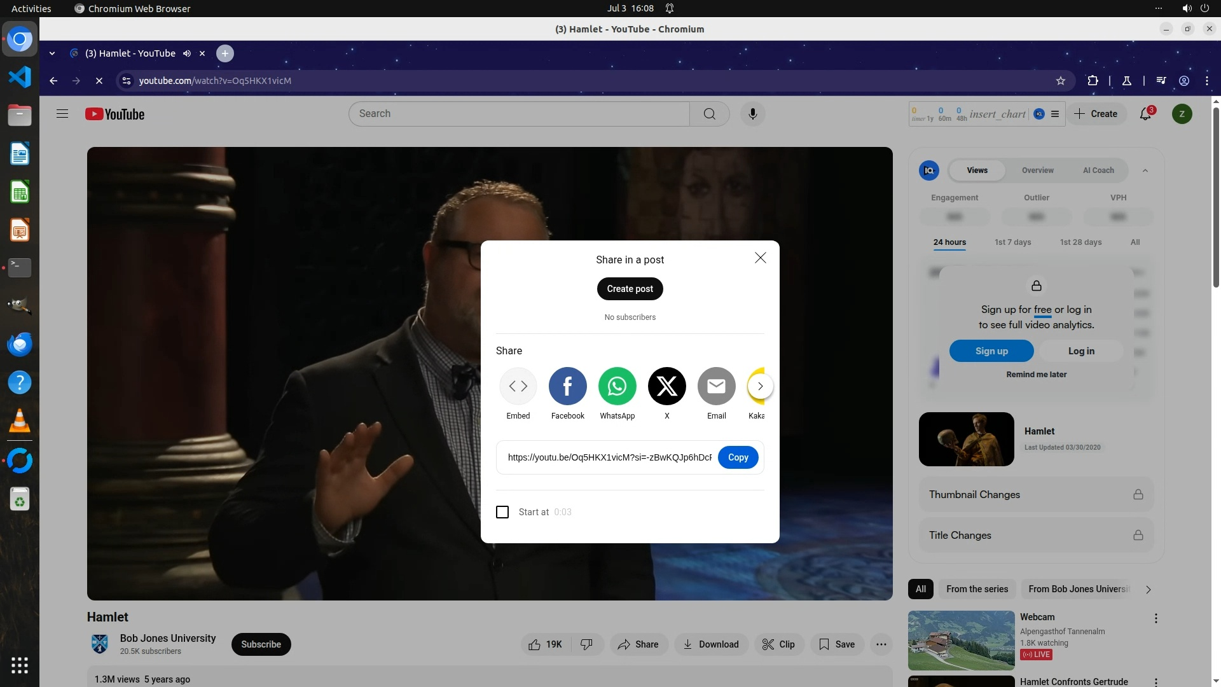Expand the Thumbnail Changes section
1221x687 pixels.
coord(1036,495)
